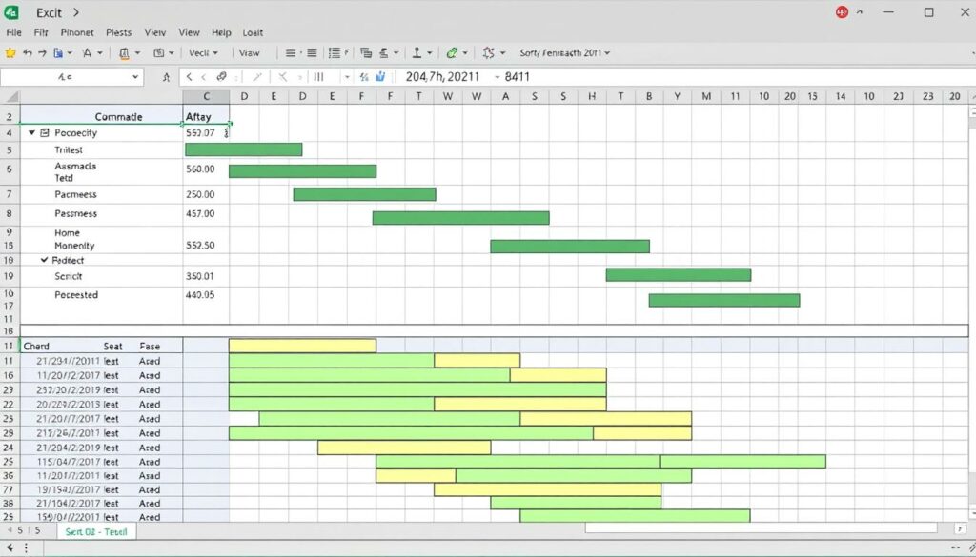Image resolution: width=976 pixels, height=557 pixels.
Task: Collapse the Pocoecity group triangle
Action: click(x=31, y=132)
